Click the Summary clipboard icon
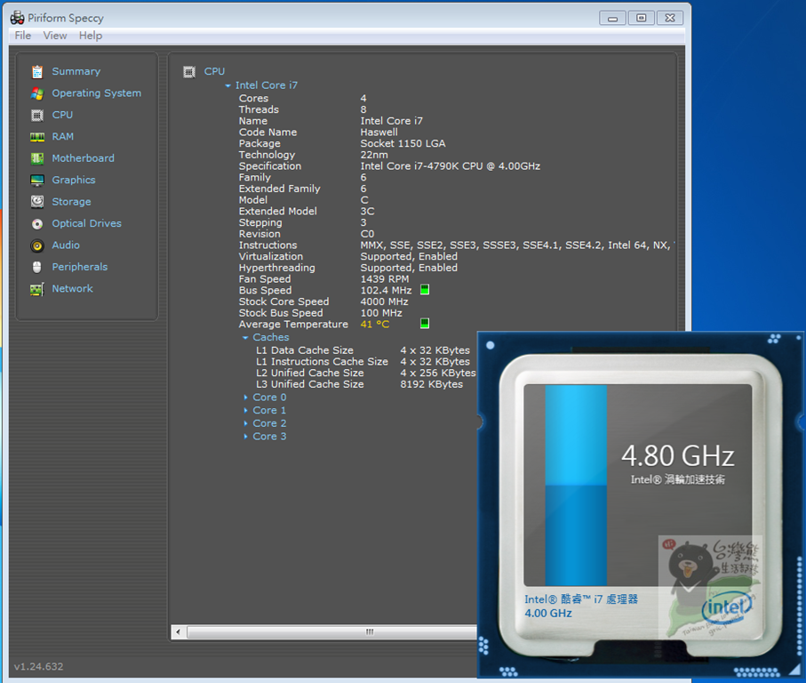 click(37, 71)
